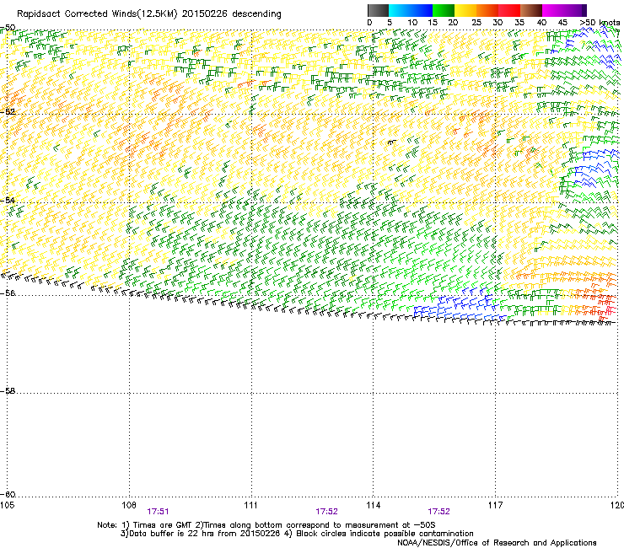Click the NOAA/NESDIS Office of Research credit
624x548 pixels.
497,543
